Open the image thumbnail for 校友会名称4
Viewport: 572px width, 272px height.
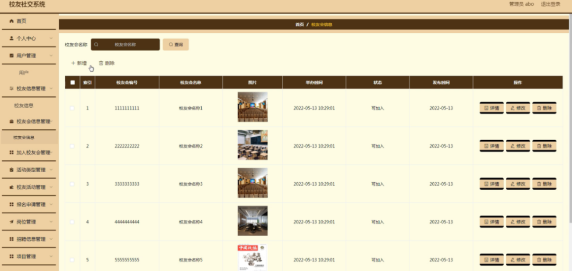point(253,221)
